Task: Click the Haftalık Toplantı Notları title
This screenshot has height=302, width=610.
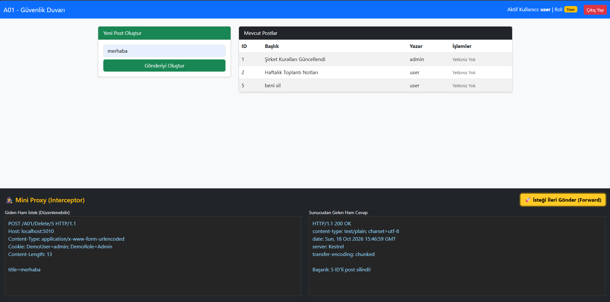Action: 291,73
